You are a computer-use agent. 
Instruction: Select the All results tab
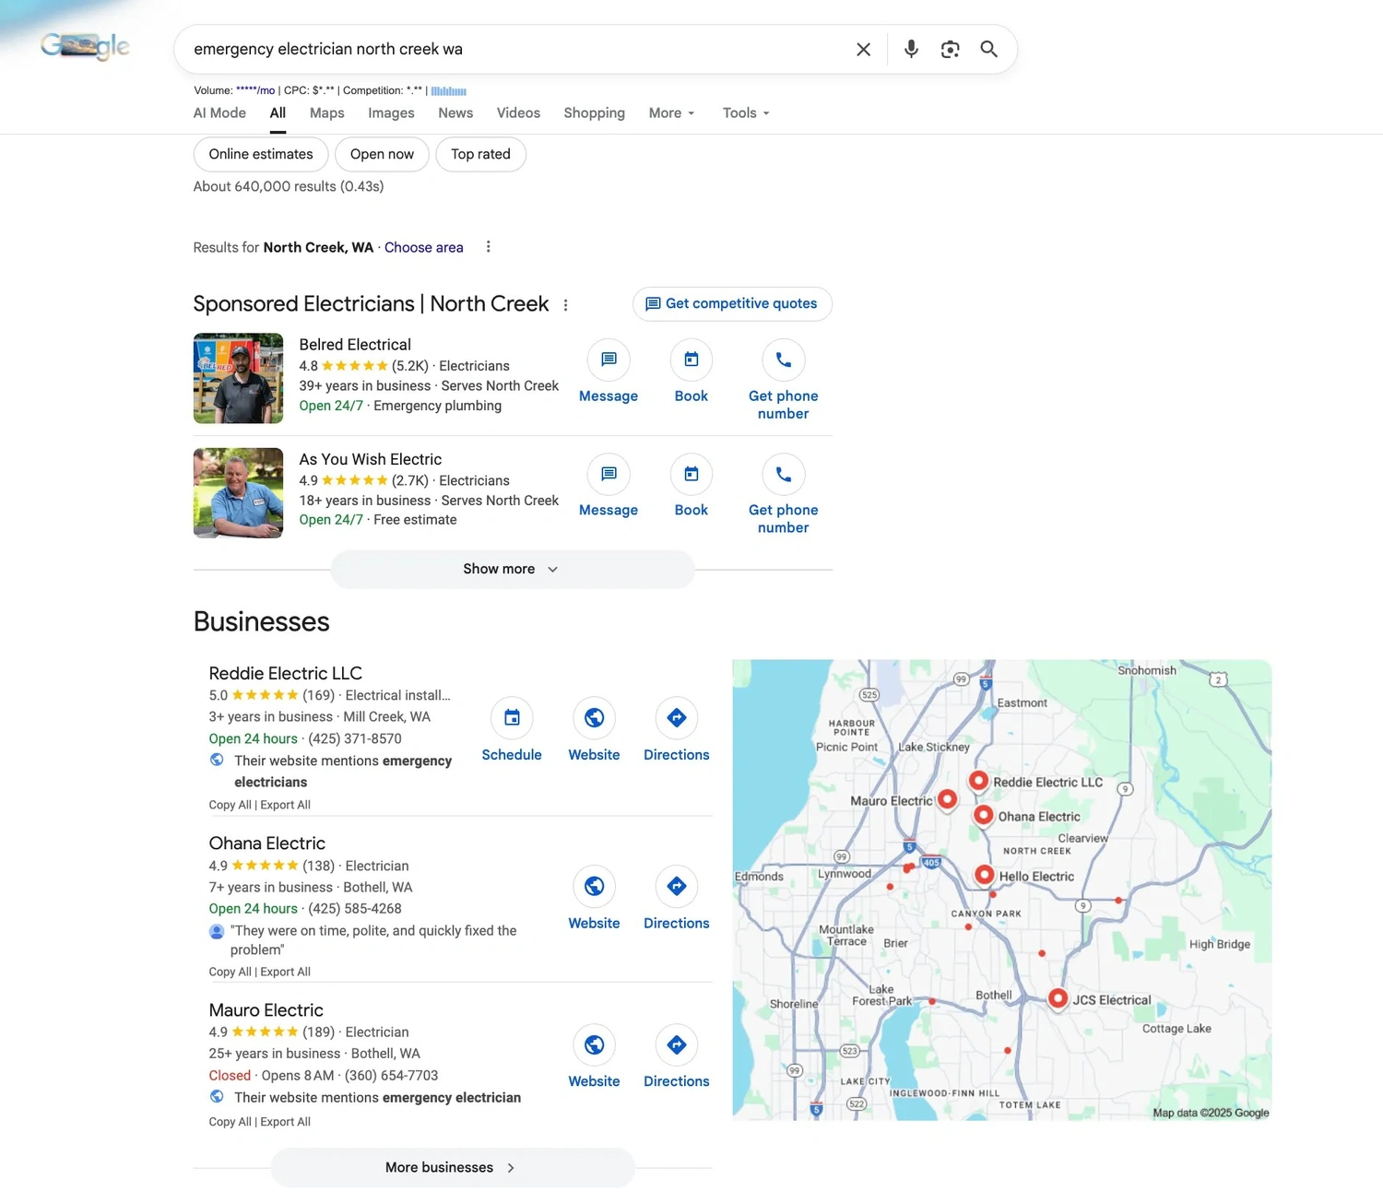(x=278, y=112)
